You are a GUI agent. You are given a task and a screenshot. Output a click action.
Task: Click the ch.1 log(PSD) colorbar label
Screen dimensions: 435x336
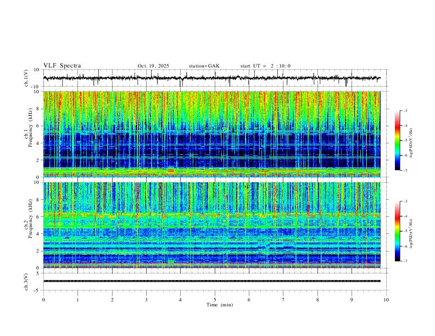[x=411, y=143]
